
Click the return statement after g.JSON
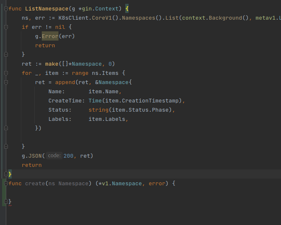pyautogui.click(x=32, y=165)
